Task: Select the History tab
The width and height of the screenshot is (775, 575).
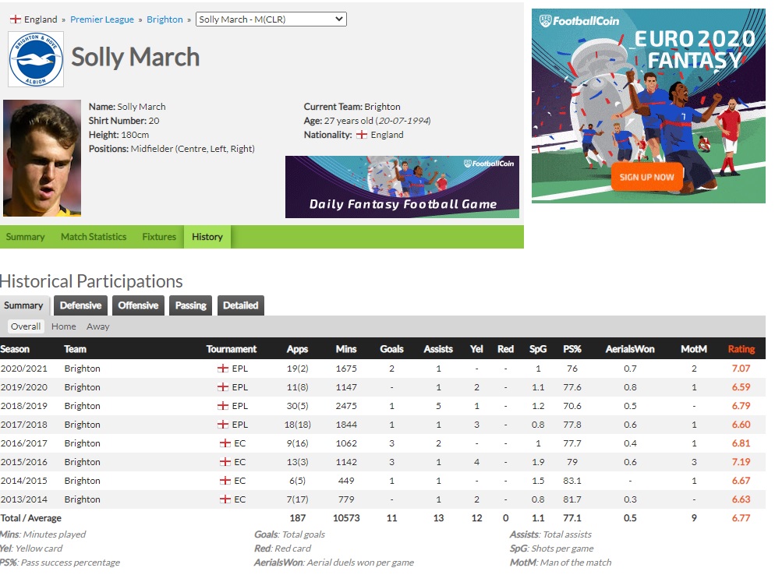Action: pyautogui.click(x=207, y=237)
